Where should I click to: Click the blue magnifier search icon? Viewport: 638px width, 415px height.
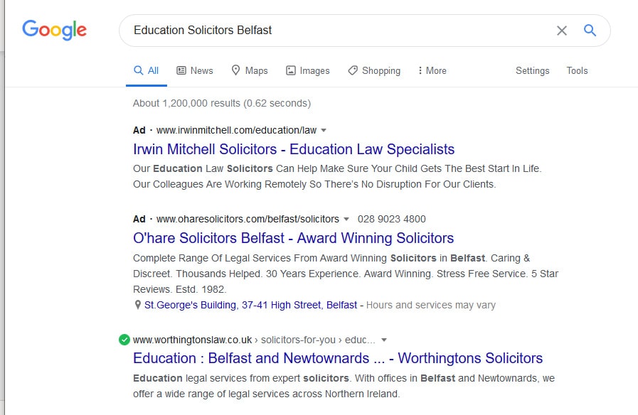click(590, 31)
